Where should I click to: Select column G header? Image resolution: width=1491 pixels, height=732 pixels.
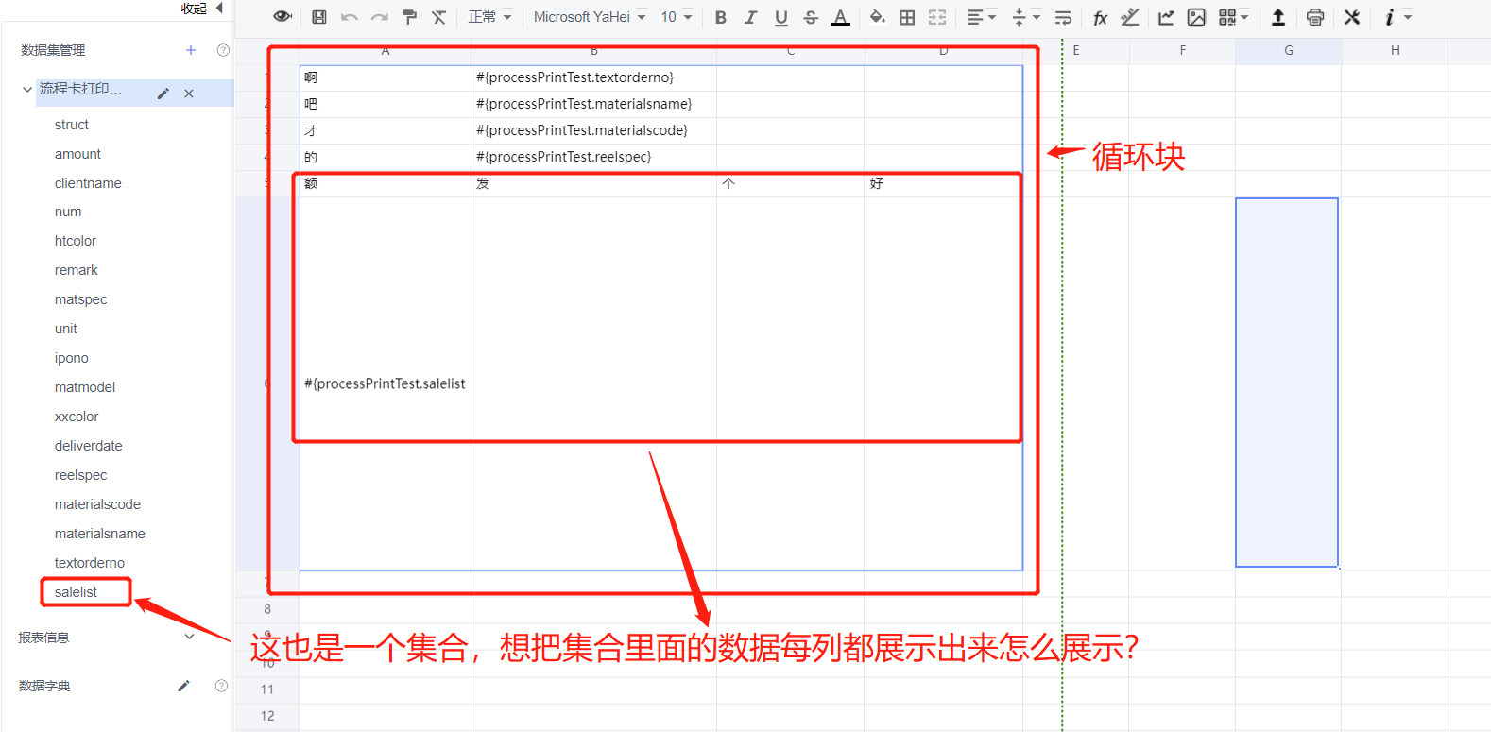[1289, 51]
